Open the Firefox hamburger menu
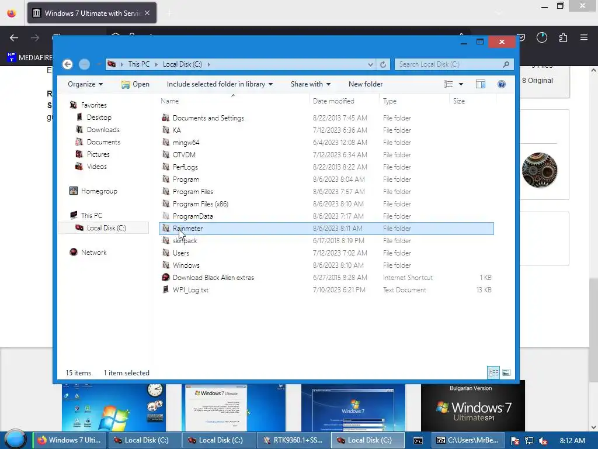Viewport: 598px width, 449px height. 584,37
